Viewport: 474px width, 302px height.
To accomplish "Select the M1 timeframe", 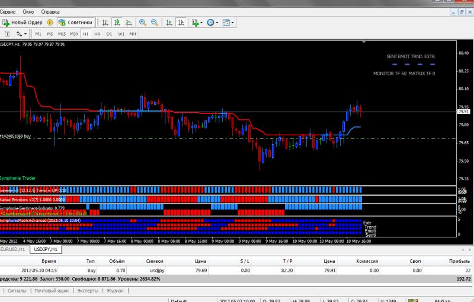I will [x=38, y=34].
